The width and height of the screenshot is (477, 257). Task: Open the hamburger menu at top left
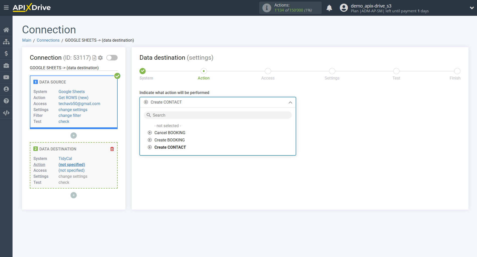coord(6,8)
